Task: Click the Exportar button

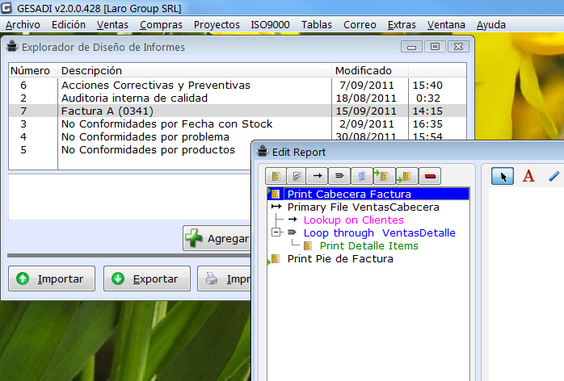Action: 147,278
